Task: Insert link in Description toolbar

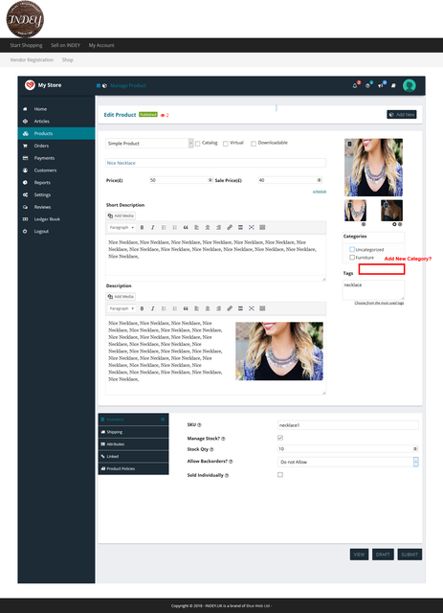Action: [x=230, y=308]
